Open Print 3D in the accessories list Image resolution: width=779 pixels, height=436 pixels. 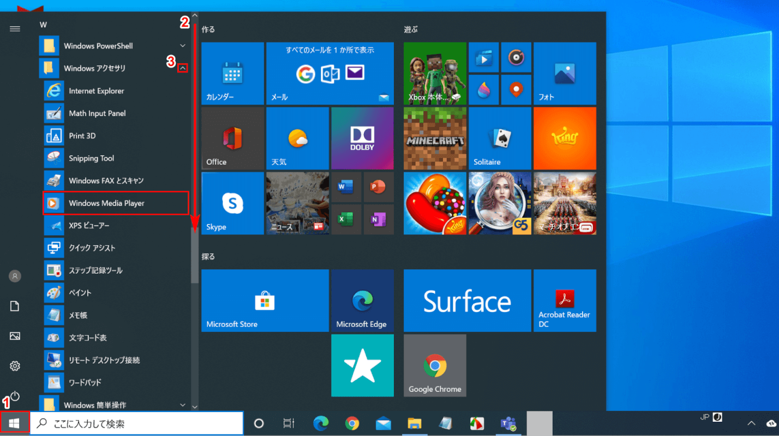pos(115,136)
